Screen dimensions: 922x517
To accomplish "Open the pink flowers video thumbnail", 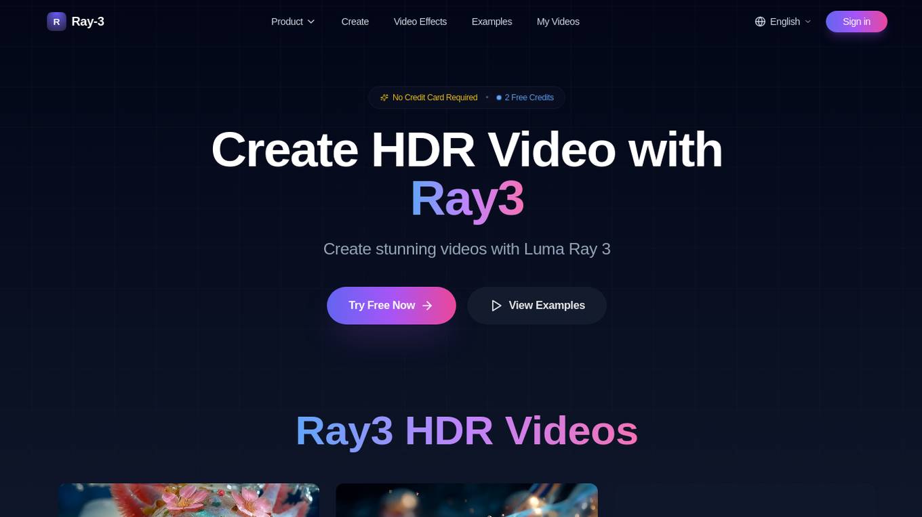I will 188,500.
